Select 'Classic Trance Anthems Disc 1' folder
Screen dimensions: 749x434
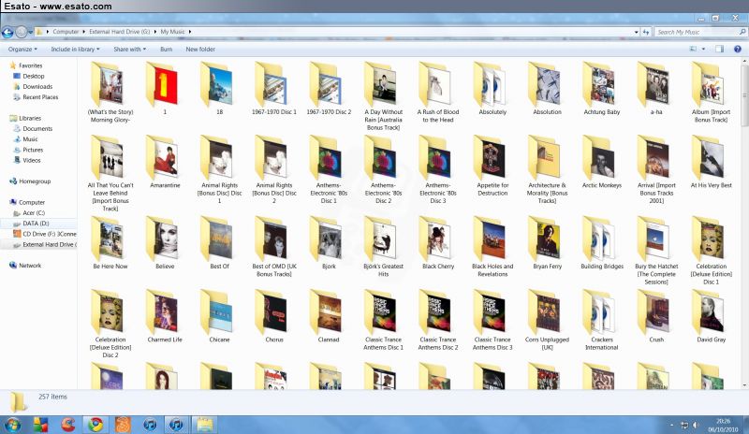click(383, 321)
